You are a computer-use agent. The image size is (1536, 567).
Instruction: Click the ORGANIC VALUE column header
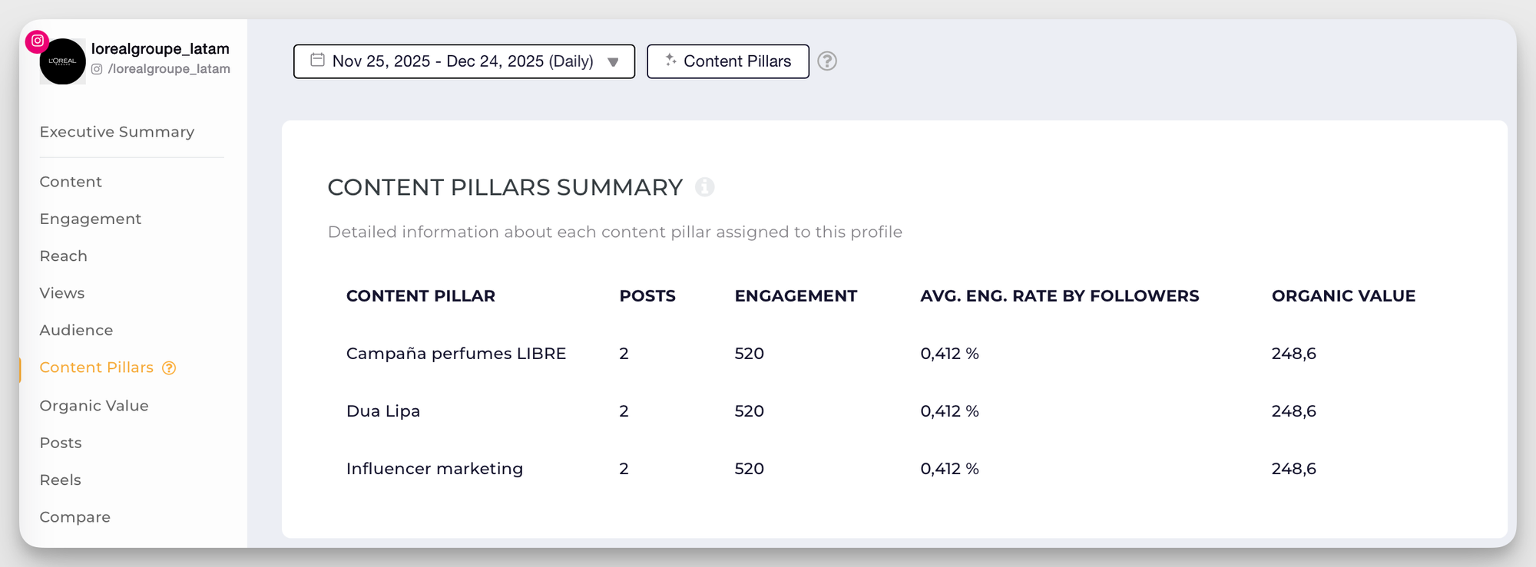[1344, 296]
